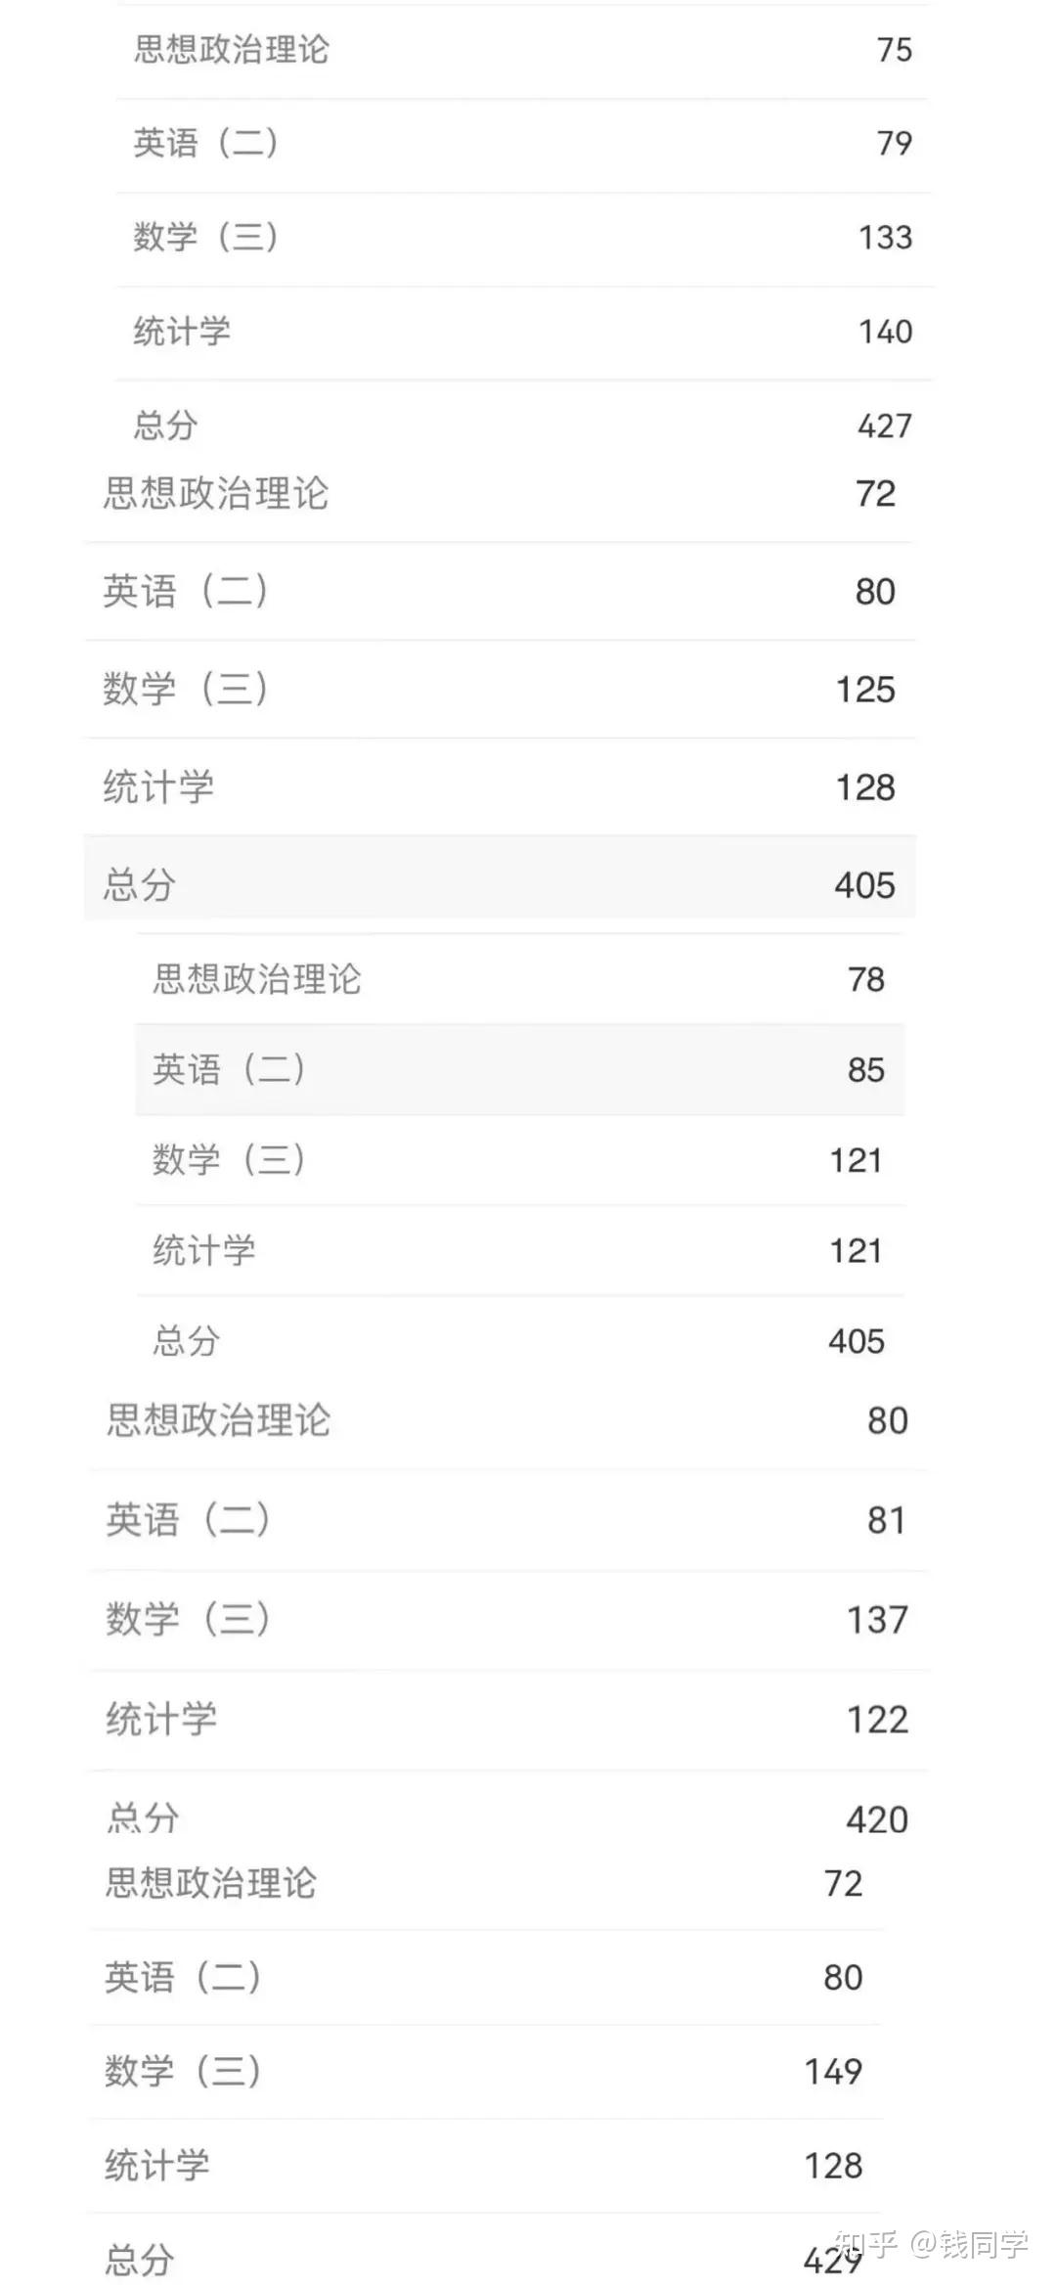Select the 数学（三） row scoring 125

coord(499,690)
